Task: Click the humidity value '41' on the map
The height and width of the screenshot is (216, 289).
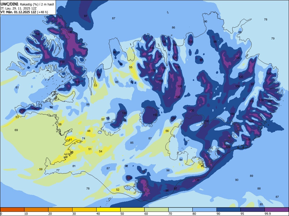Action: coord(71,140)
